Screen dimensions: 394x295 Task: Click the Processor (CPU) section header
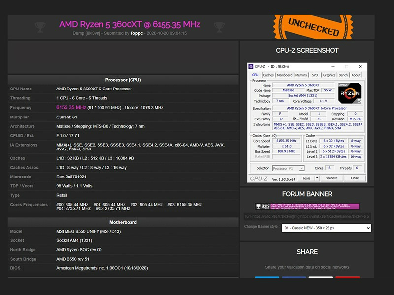(123, 80)
